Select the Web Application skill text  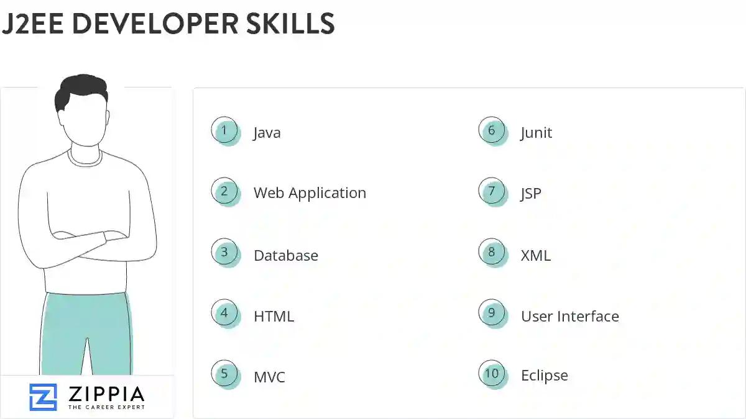pos(310,192)
